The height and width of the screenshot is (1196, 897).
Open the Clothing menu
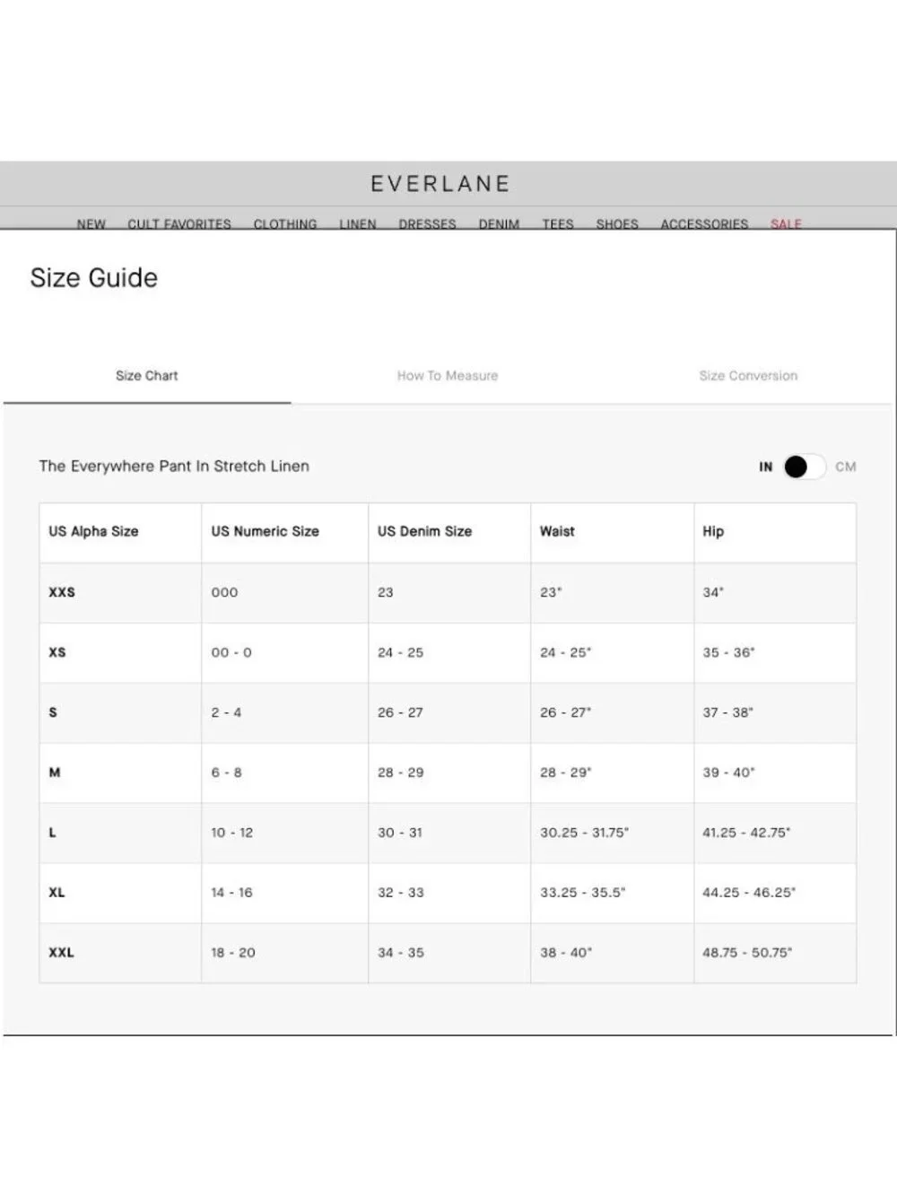pyautogui.click(x=285, y=223)
